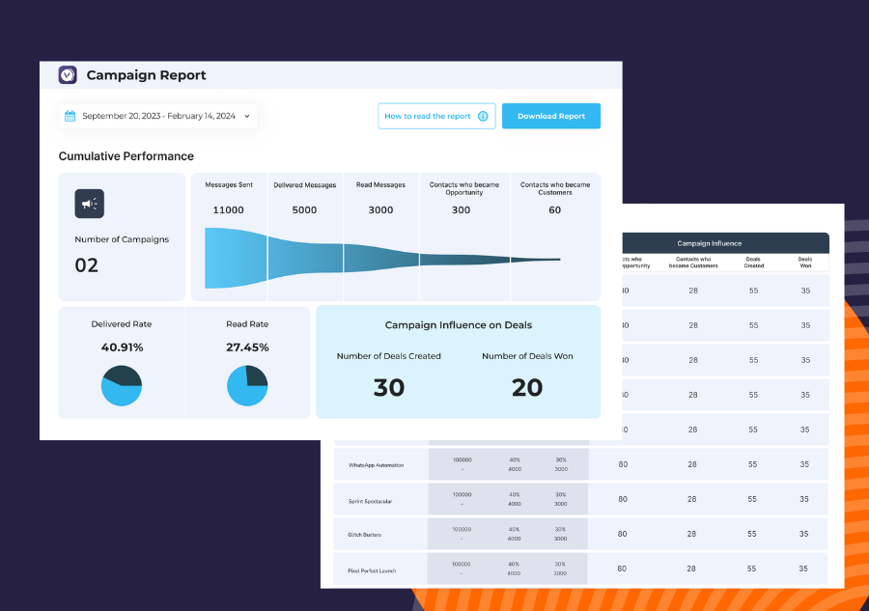Click the Number of Deals Won value 20
This screenshot has height=611, width=869.
(527, 387)
